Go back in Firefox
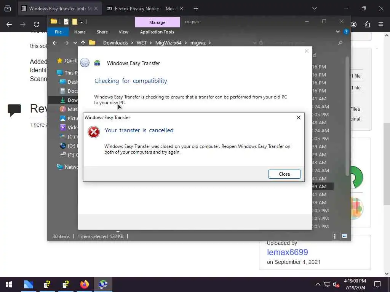The width and height of the screenshot is (390, 292). tap(9, 24)
